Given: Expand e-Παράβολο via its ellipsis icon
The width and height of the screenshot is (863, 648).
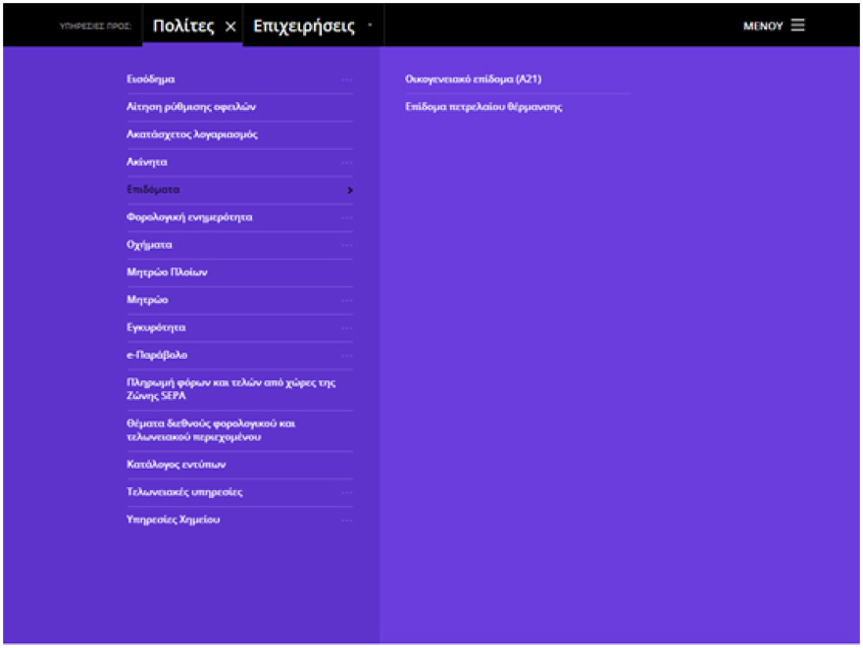Looking at the screenshot, I should pos(346,355).
